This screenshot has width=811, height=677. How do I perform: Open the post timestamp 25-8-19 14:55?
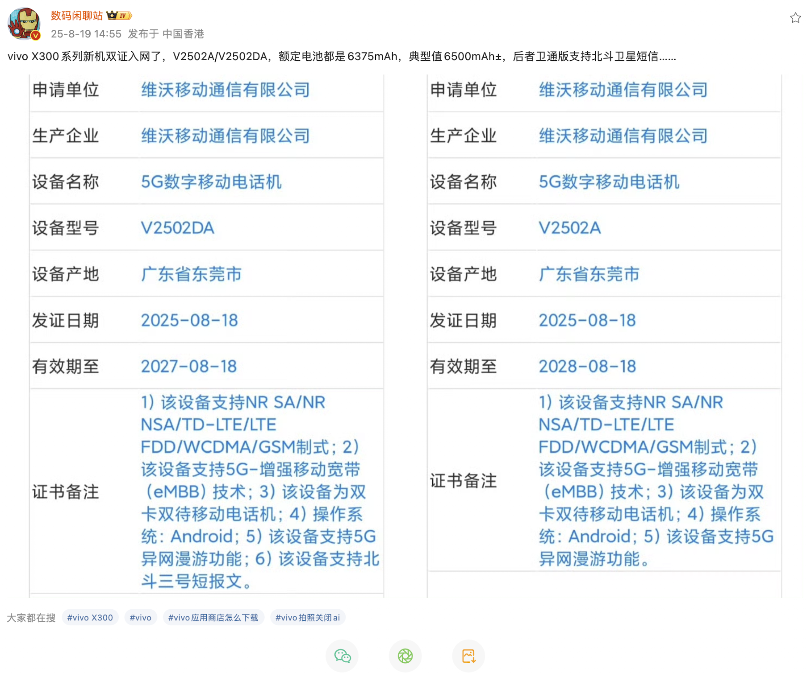pos(86,34)
